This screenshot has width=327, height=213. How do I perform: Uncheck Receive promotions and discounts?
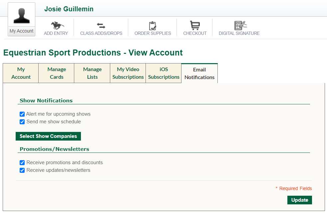pyautogui.click(x=22, y=163)
